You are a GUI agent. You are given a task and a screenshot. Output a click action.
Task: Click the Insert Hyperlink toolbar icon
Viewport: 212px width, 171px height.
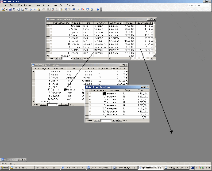coord(48,9)
